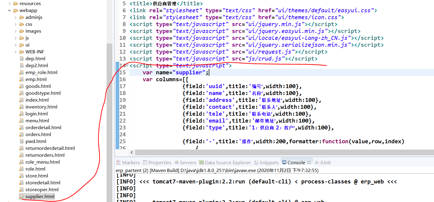Open emp_role.html file
The width and height of the screenshot is (434, 202).
point(41,73)
